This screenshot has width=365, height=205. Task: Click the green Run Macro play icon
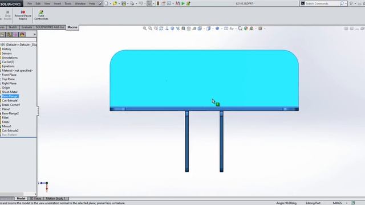click(183, 3)
